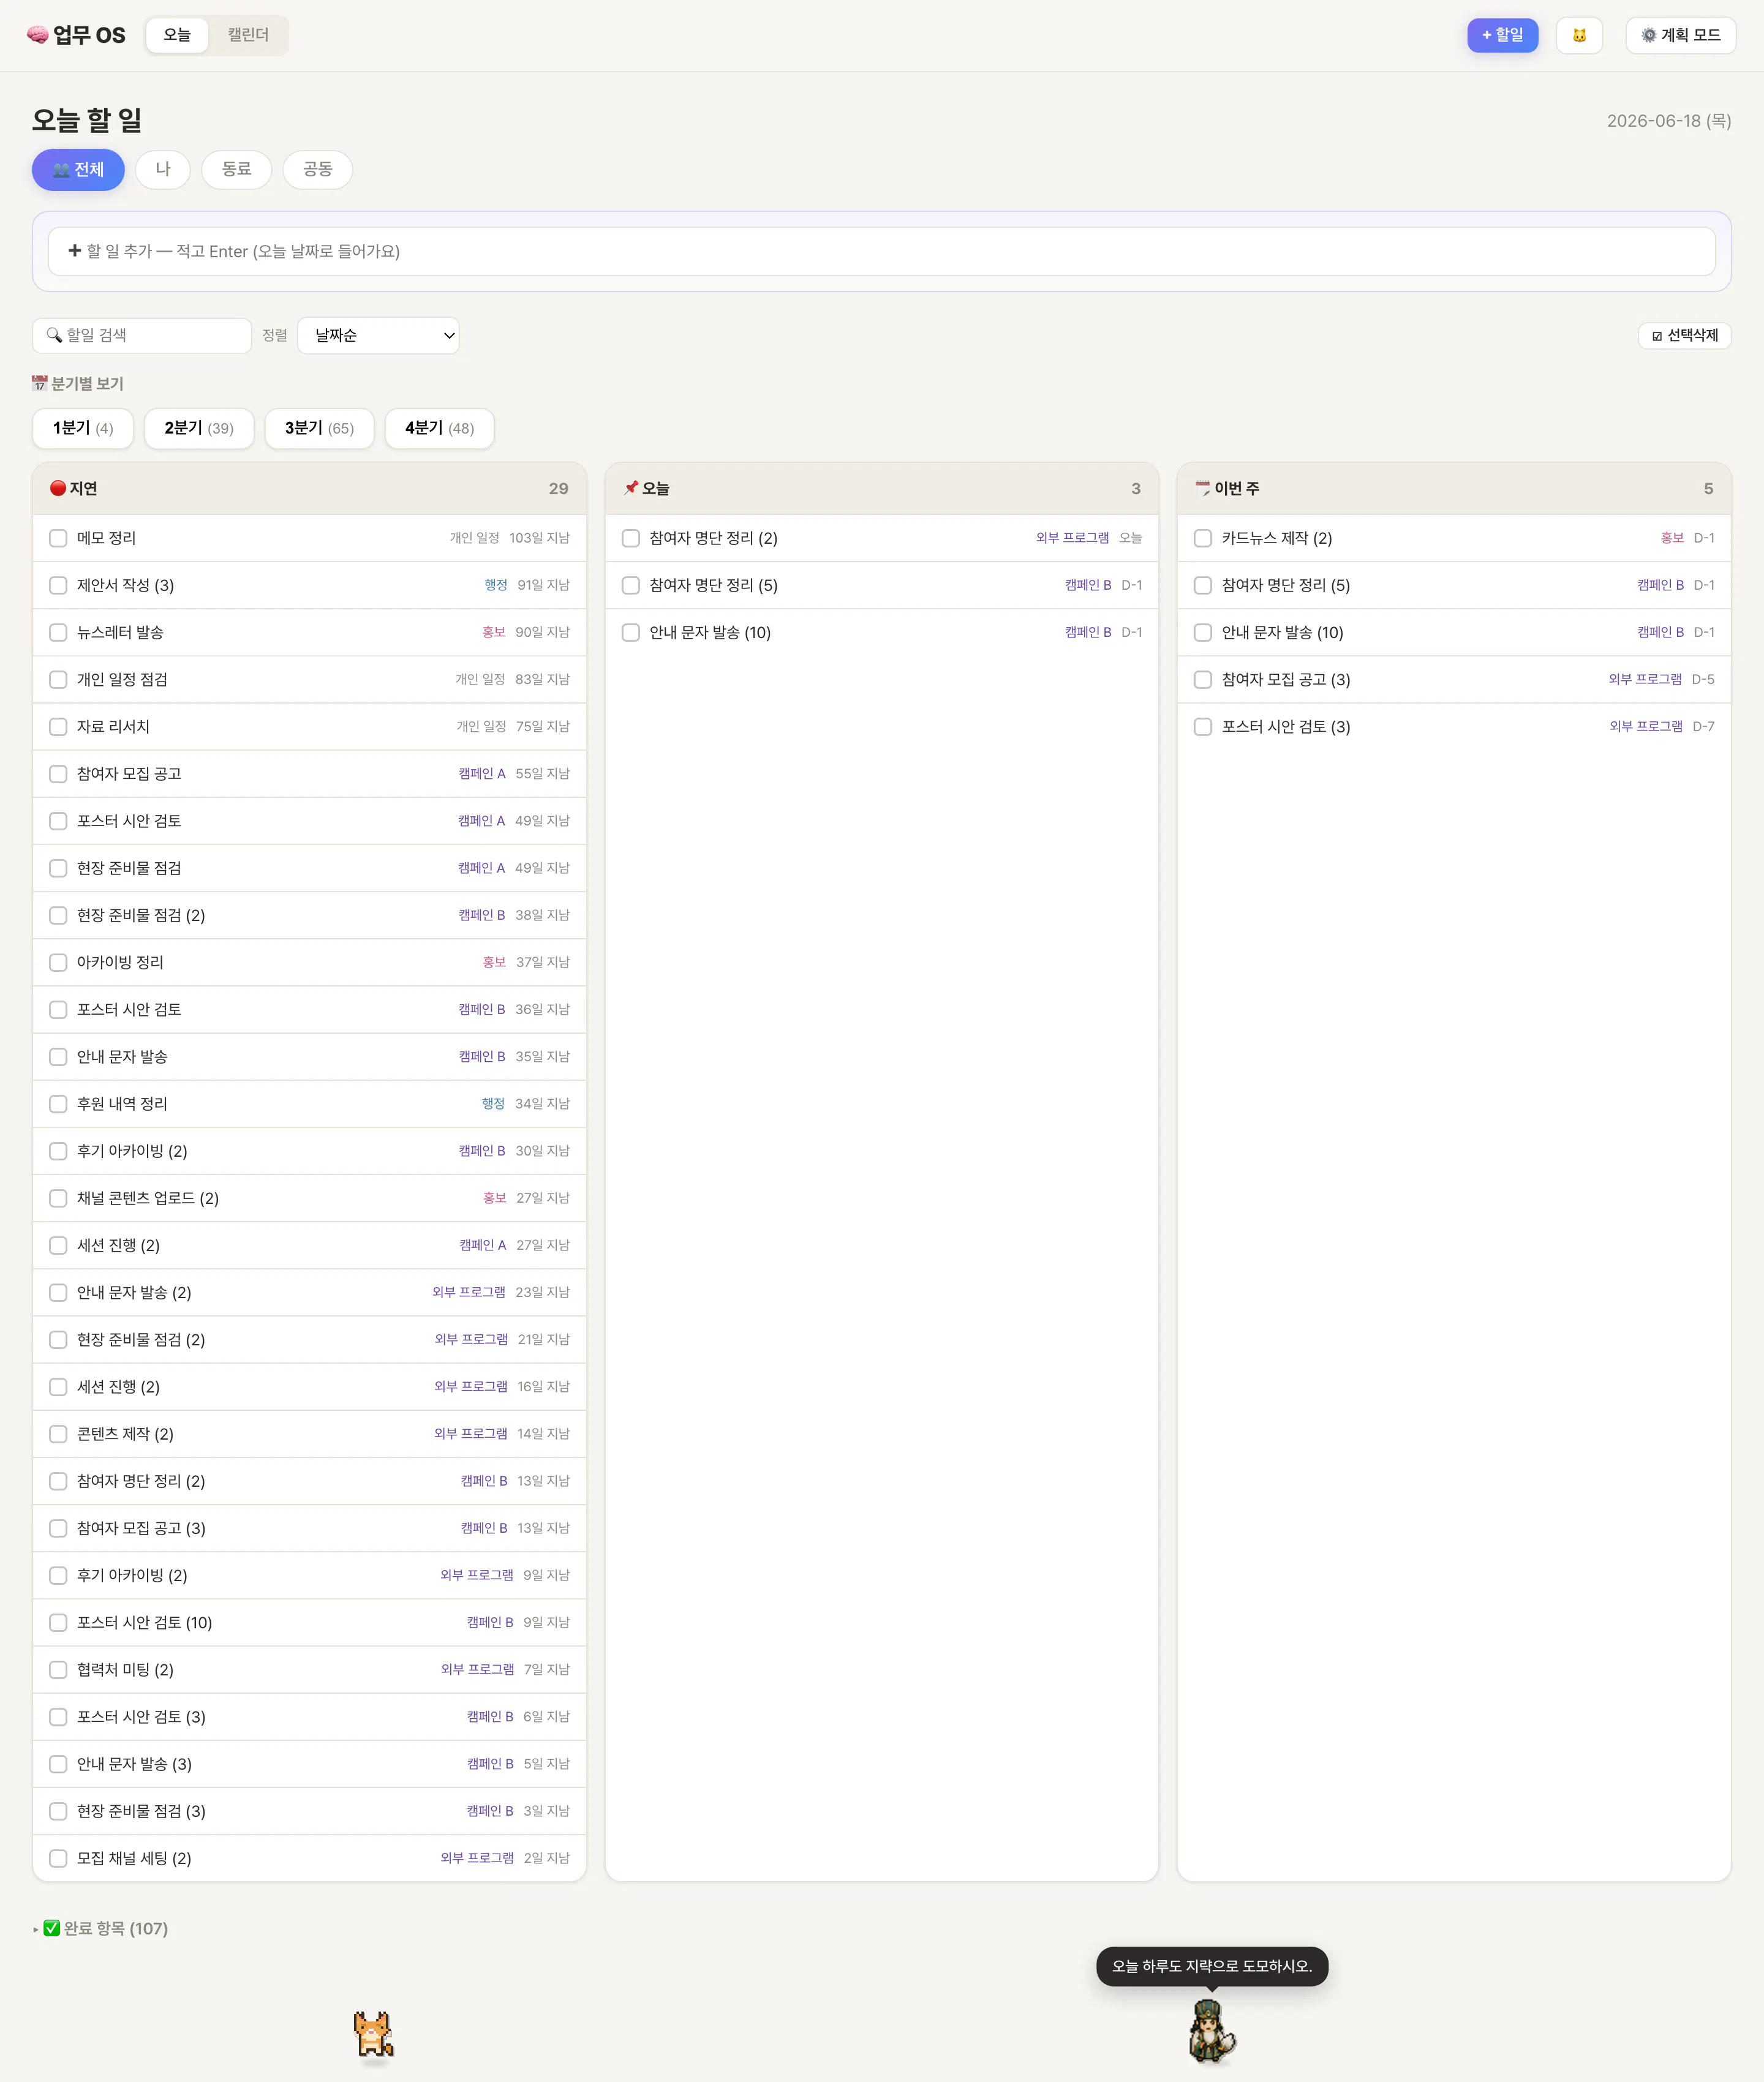Viewport: 1764px width, 2082px height.
Task: Click the 103일 지남 label on 메모 정리
Action: [x=539, y=538]
